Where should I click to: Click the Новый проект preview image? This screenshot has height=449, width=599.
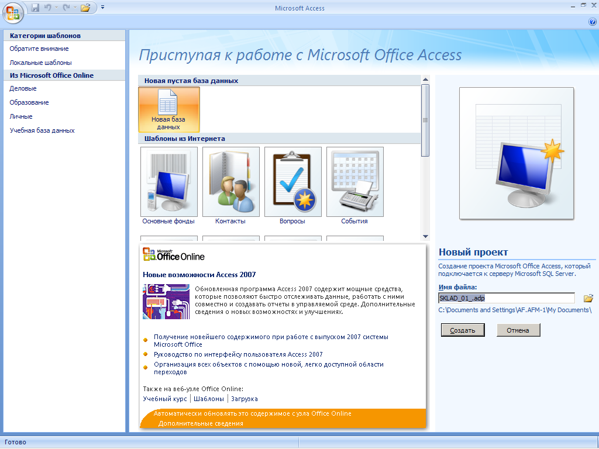[517, 153]
